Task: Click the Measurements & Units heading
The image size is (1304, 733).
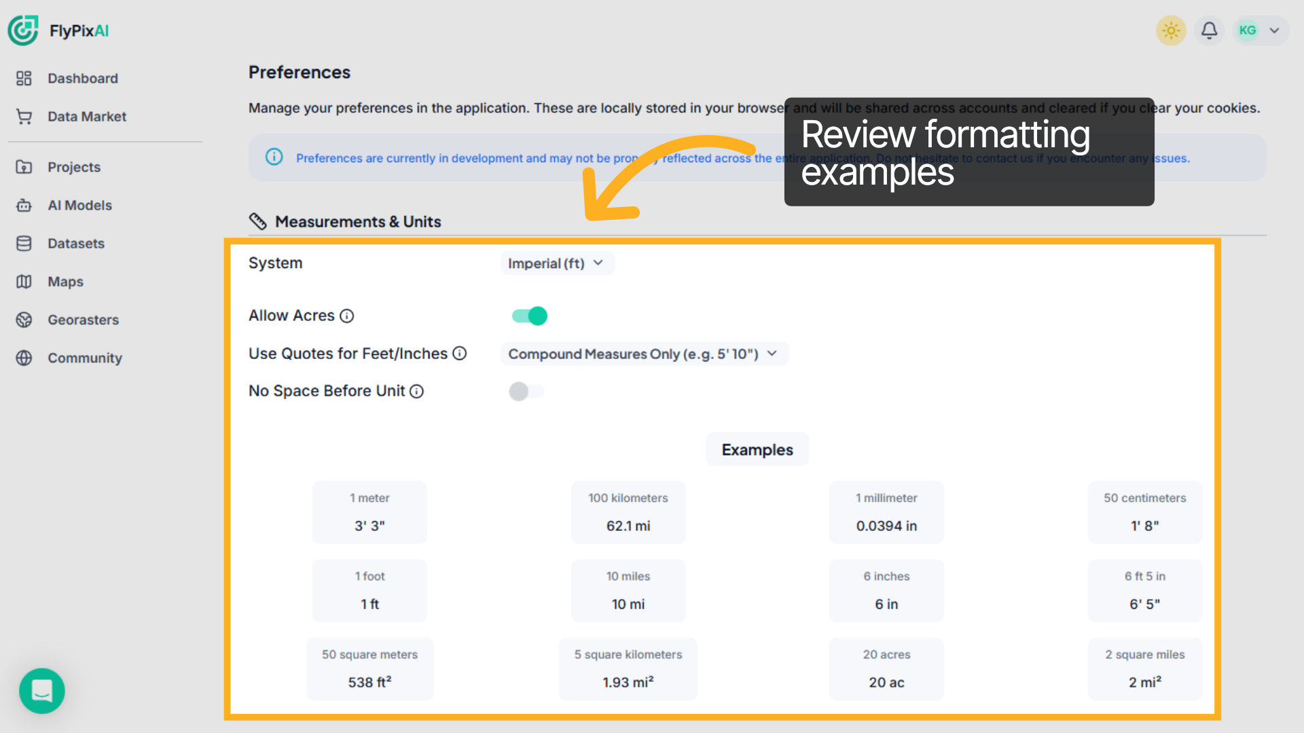Action: [358, 222]
